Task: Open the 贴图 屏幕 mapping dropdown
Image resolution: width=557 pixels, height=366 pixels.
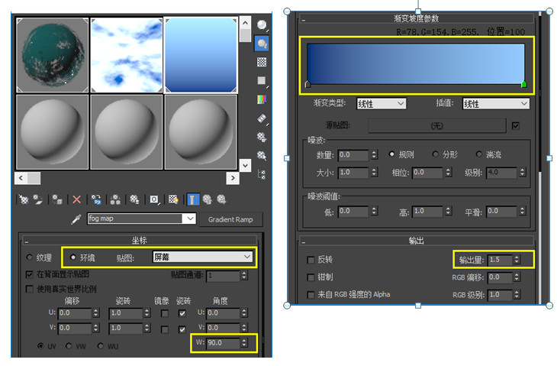Action: tap(202, 257)
